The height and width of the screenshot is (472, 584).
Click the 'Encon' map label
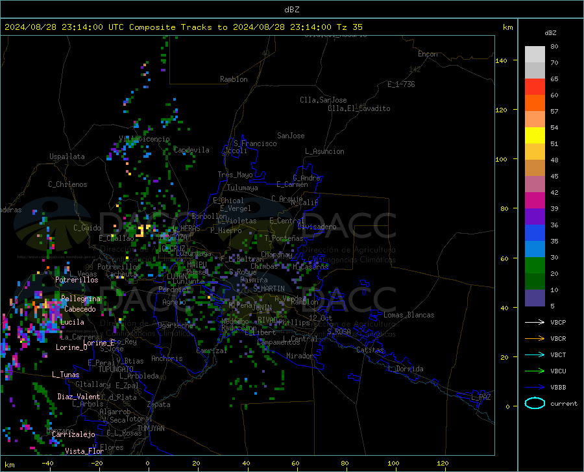[428, 54]
